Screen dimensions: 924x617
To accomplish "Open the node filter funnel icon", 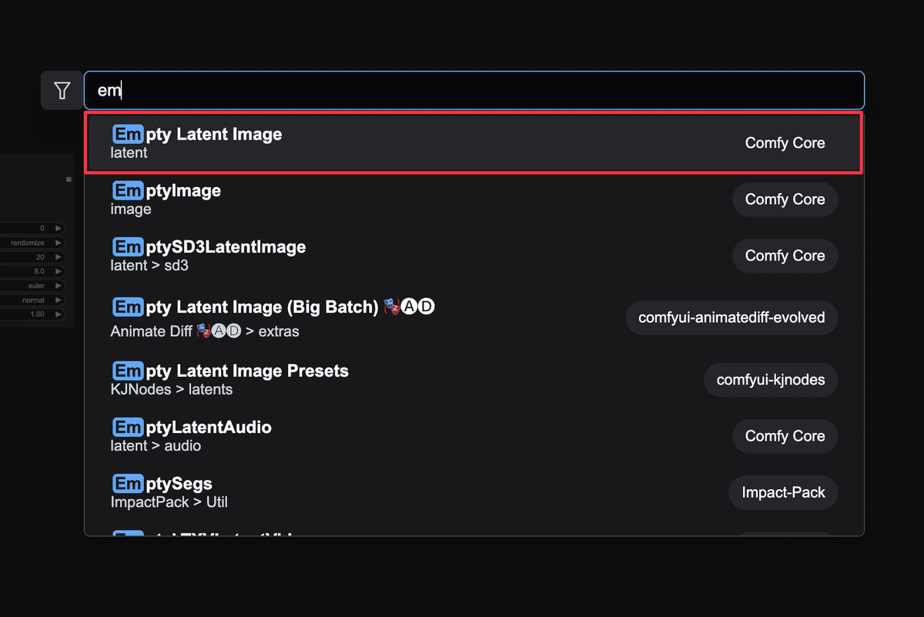I will 62,91.
